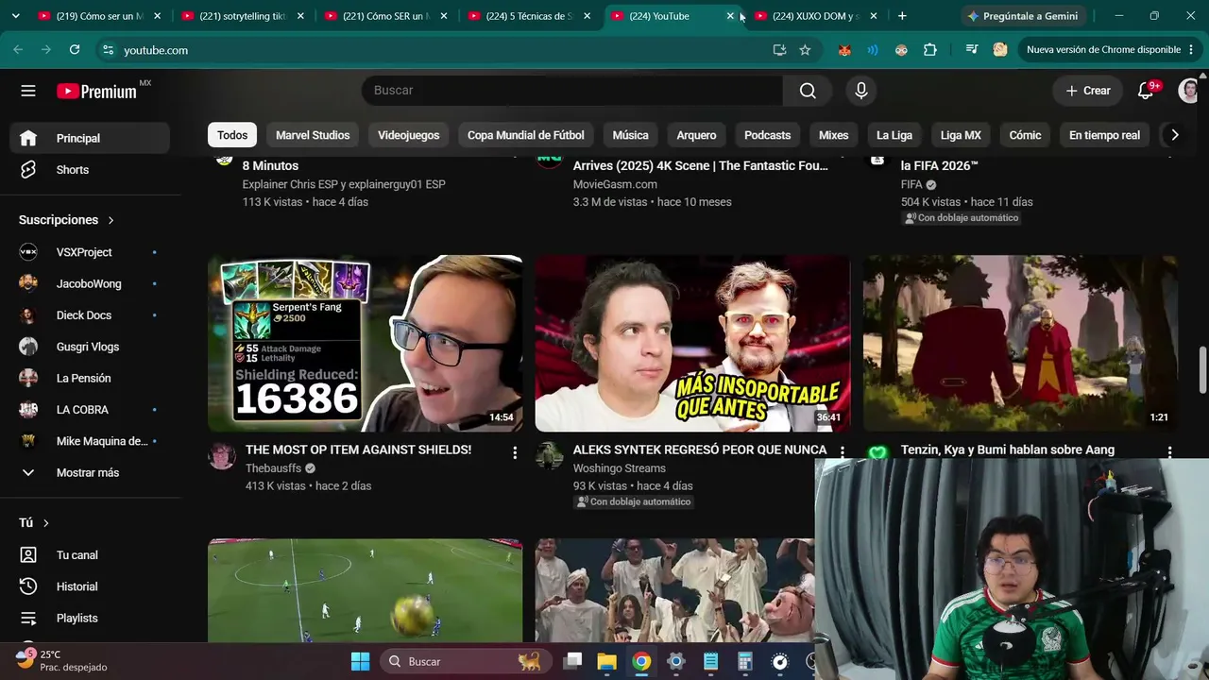Filter by Copa Mundial de Fútbol
The image size is (1209, 680).
(x=526, y=135)
